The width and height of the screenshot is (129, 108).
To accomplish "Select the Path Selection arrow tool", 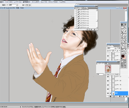I will click(x=122, y=45).
